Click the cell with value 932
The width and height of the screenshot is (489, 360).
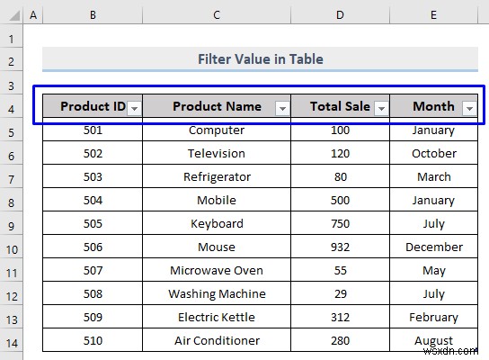pyautogui.click(x=340, y=247)
